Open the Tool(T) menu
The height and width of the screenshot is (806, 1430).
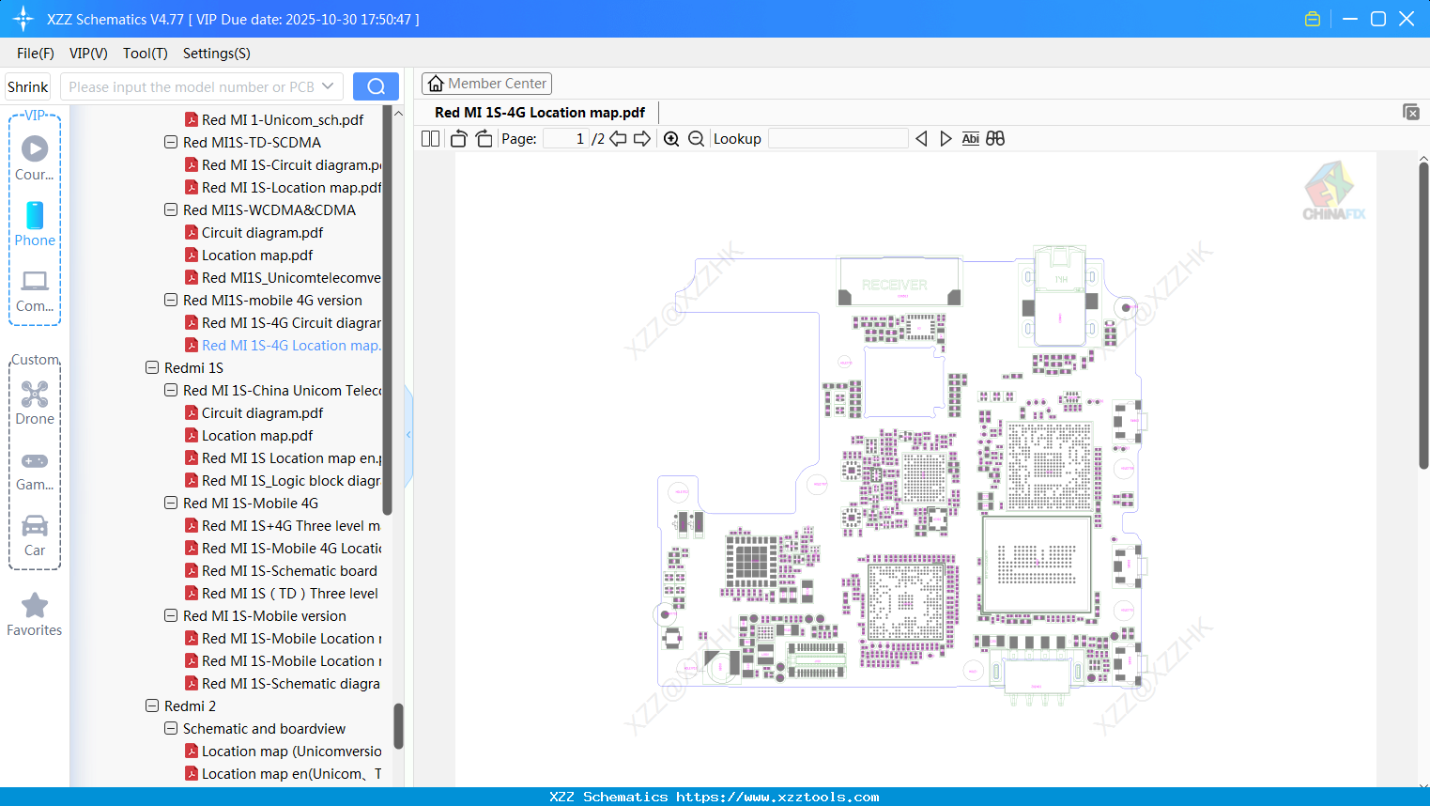pyautogui.click(x=145, y=54)
